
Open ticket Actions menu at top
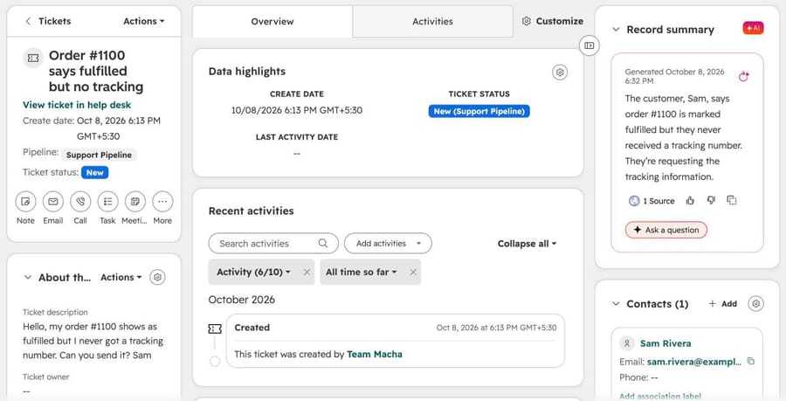point(144,21)
